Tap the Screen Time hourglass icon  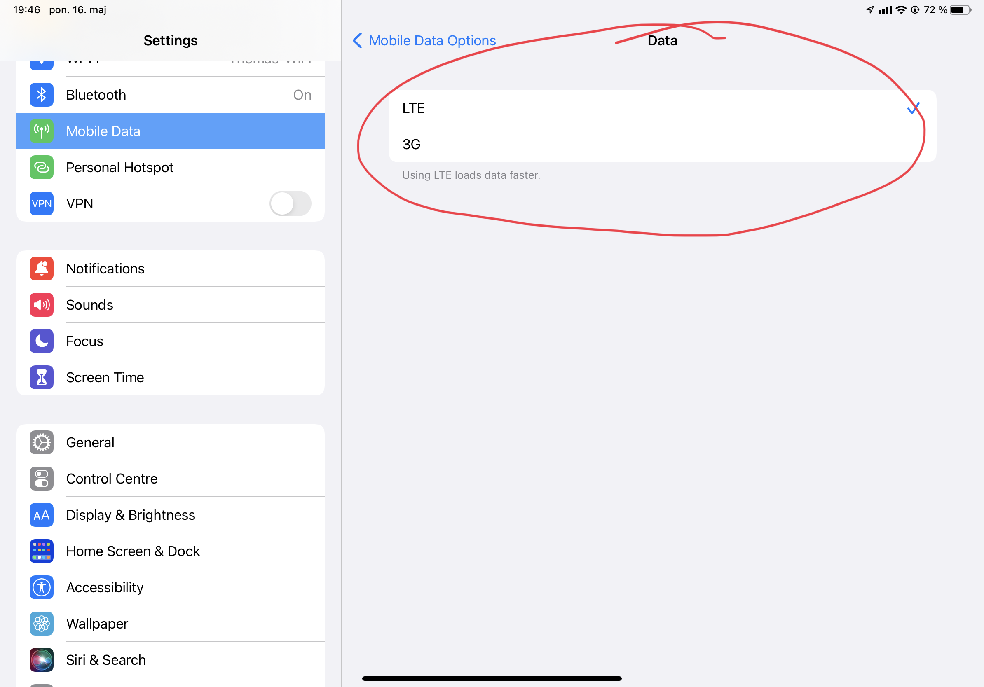point(42,377)
